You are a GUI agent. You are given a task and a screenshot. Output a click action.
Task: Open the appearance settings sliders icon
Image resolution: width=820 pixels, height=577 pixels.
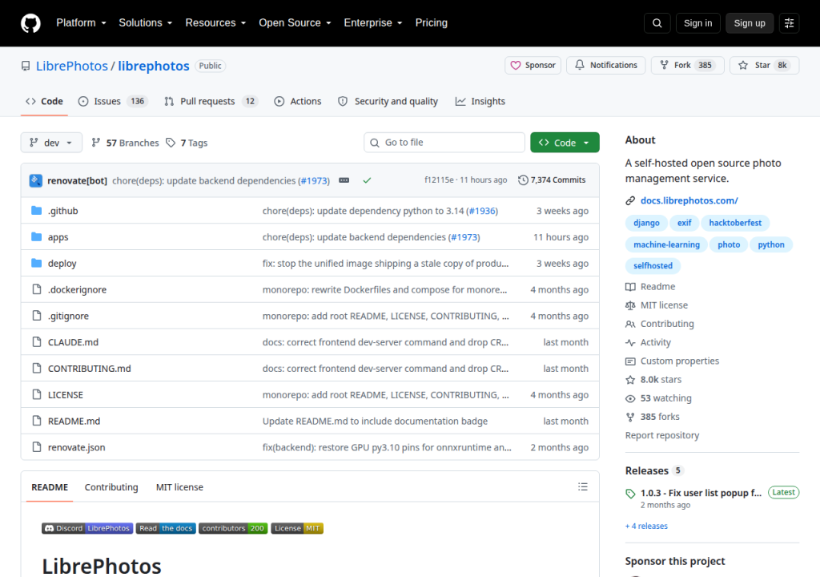[x=789, y=23]
